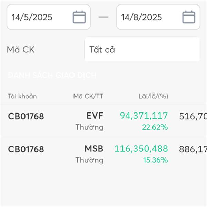
Task: Sort by 'Tài khoản' column header
Action: click(22, 96)
